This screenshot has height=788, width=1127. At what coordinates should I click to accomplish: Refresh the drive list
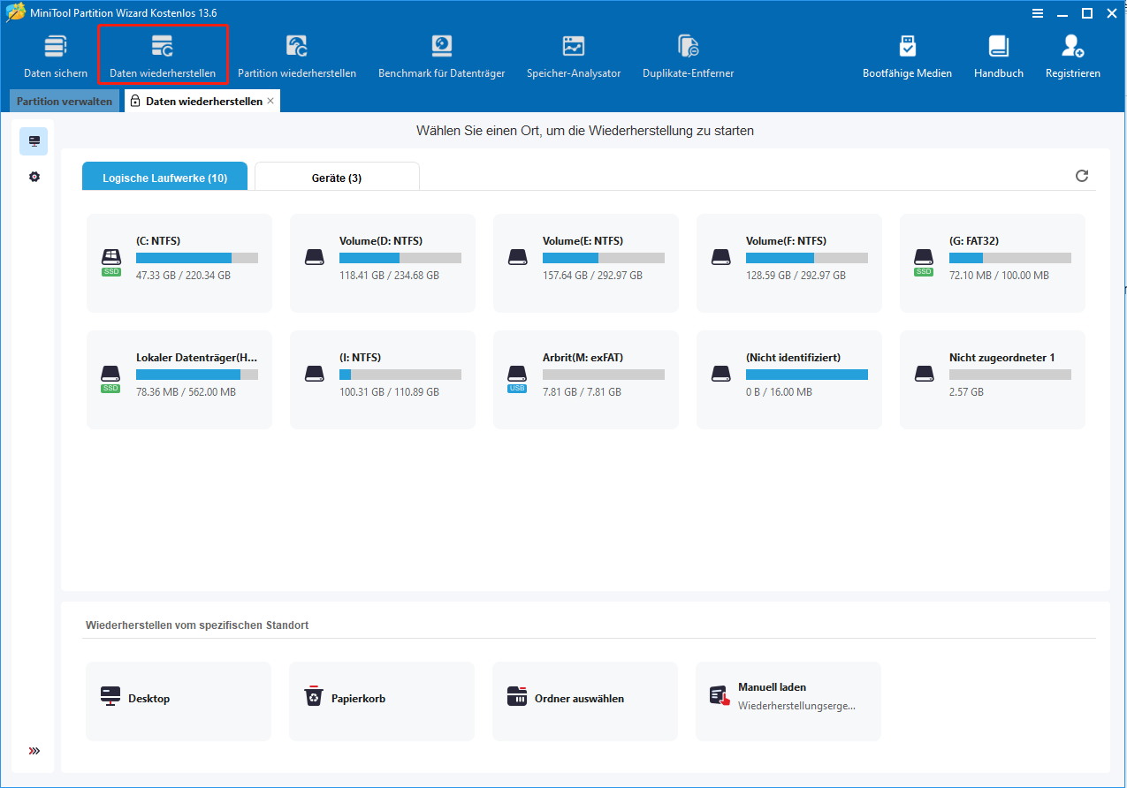tap(1081, 176)
